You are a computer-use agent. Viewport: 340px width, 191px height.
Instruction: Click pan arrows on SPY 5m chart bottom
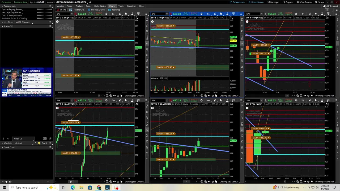(209, 95)
